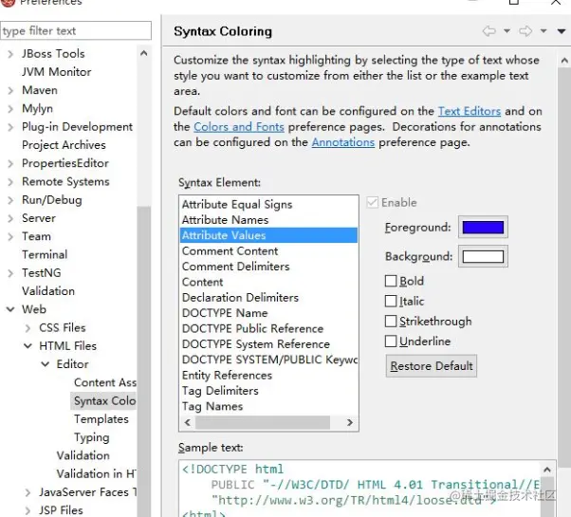The width and height of the screenshot is (571, 517).
Task: Open Content Assist under Editor
Action: pos(105,382)
